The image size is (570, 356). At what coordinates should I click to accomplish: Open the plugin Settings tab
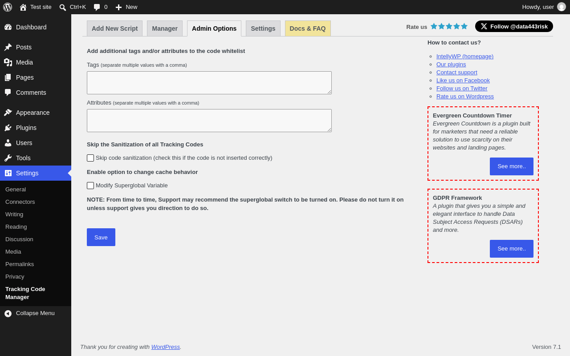pyautogui.click(x=263, y=28)
